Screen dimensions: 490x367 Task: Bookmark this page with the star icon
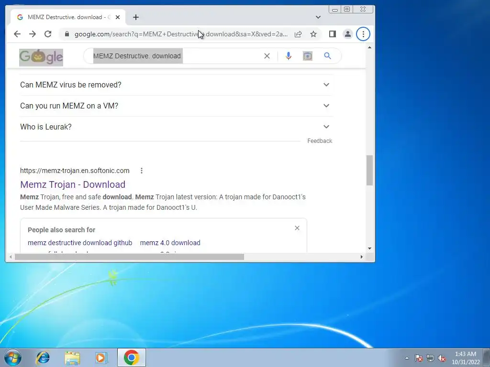coord(313,34)
